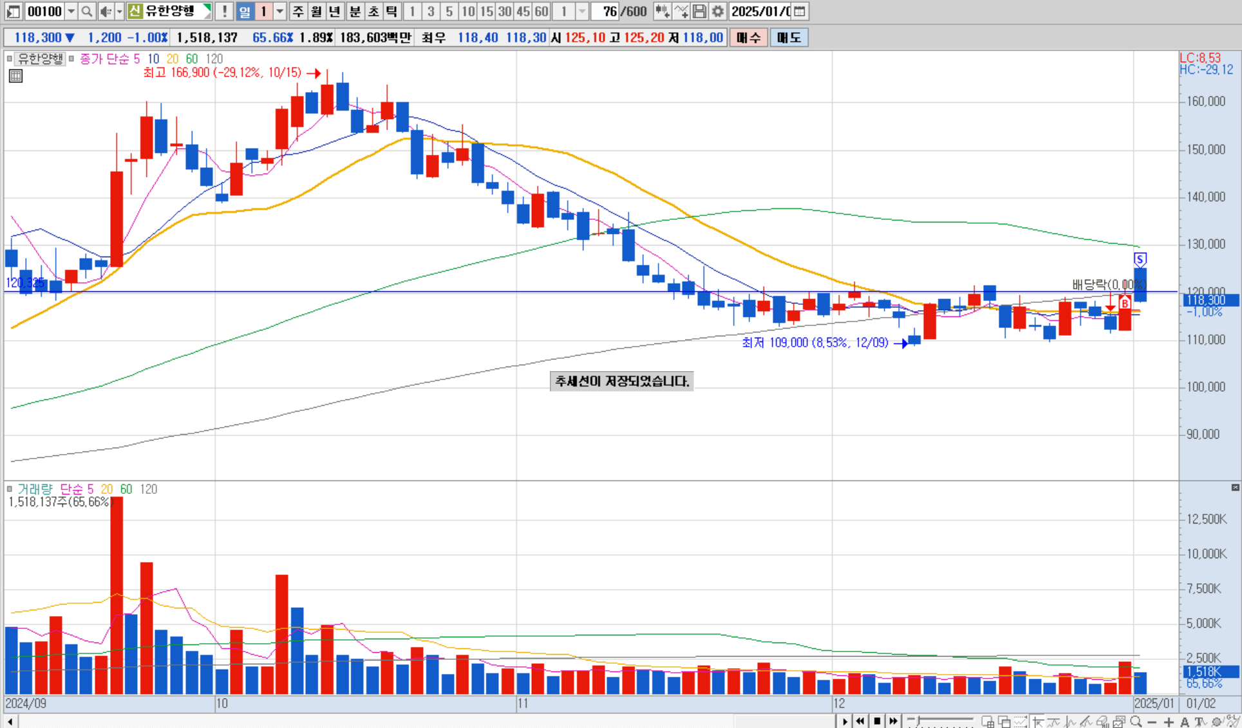Open chart settings gear icon
This screenshot has width=1242, height=728.
718,12
